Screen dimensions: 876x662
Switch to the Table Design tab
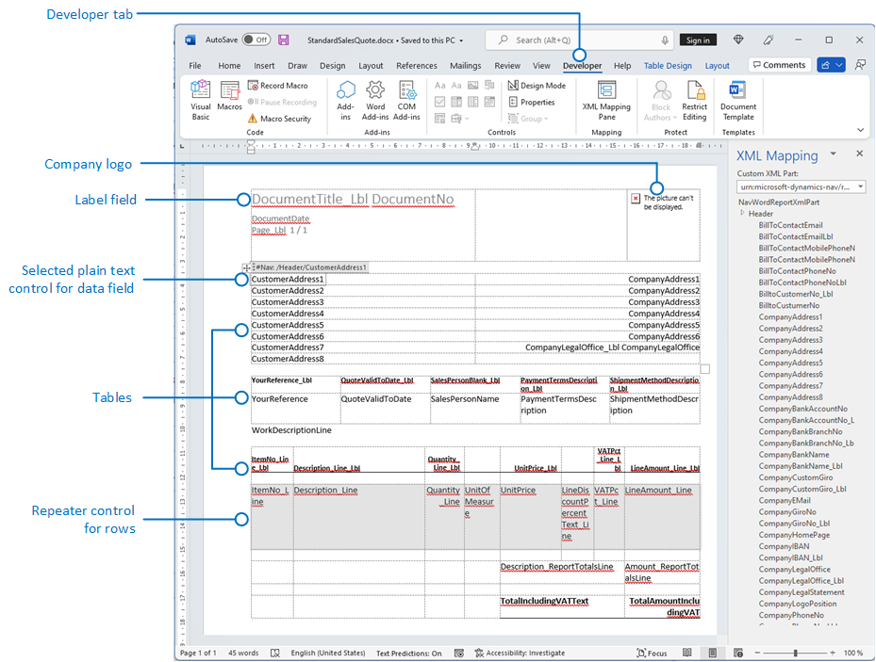[x=668, y=66]
